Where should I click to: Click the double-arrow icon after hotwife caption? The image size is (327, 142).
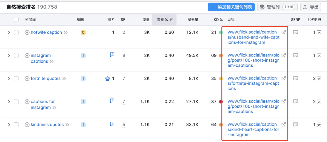66,33
